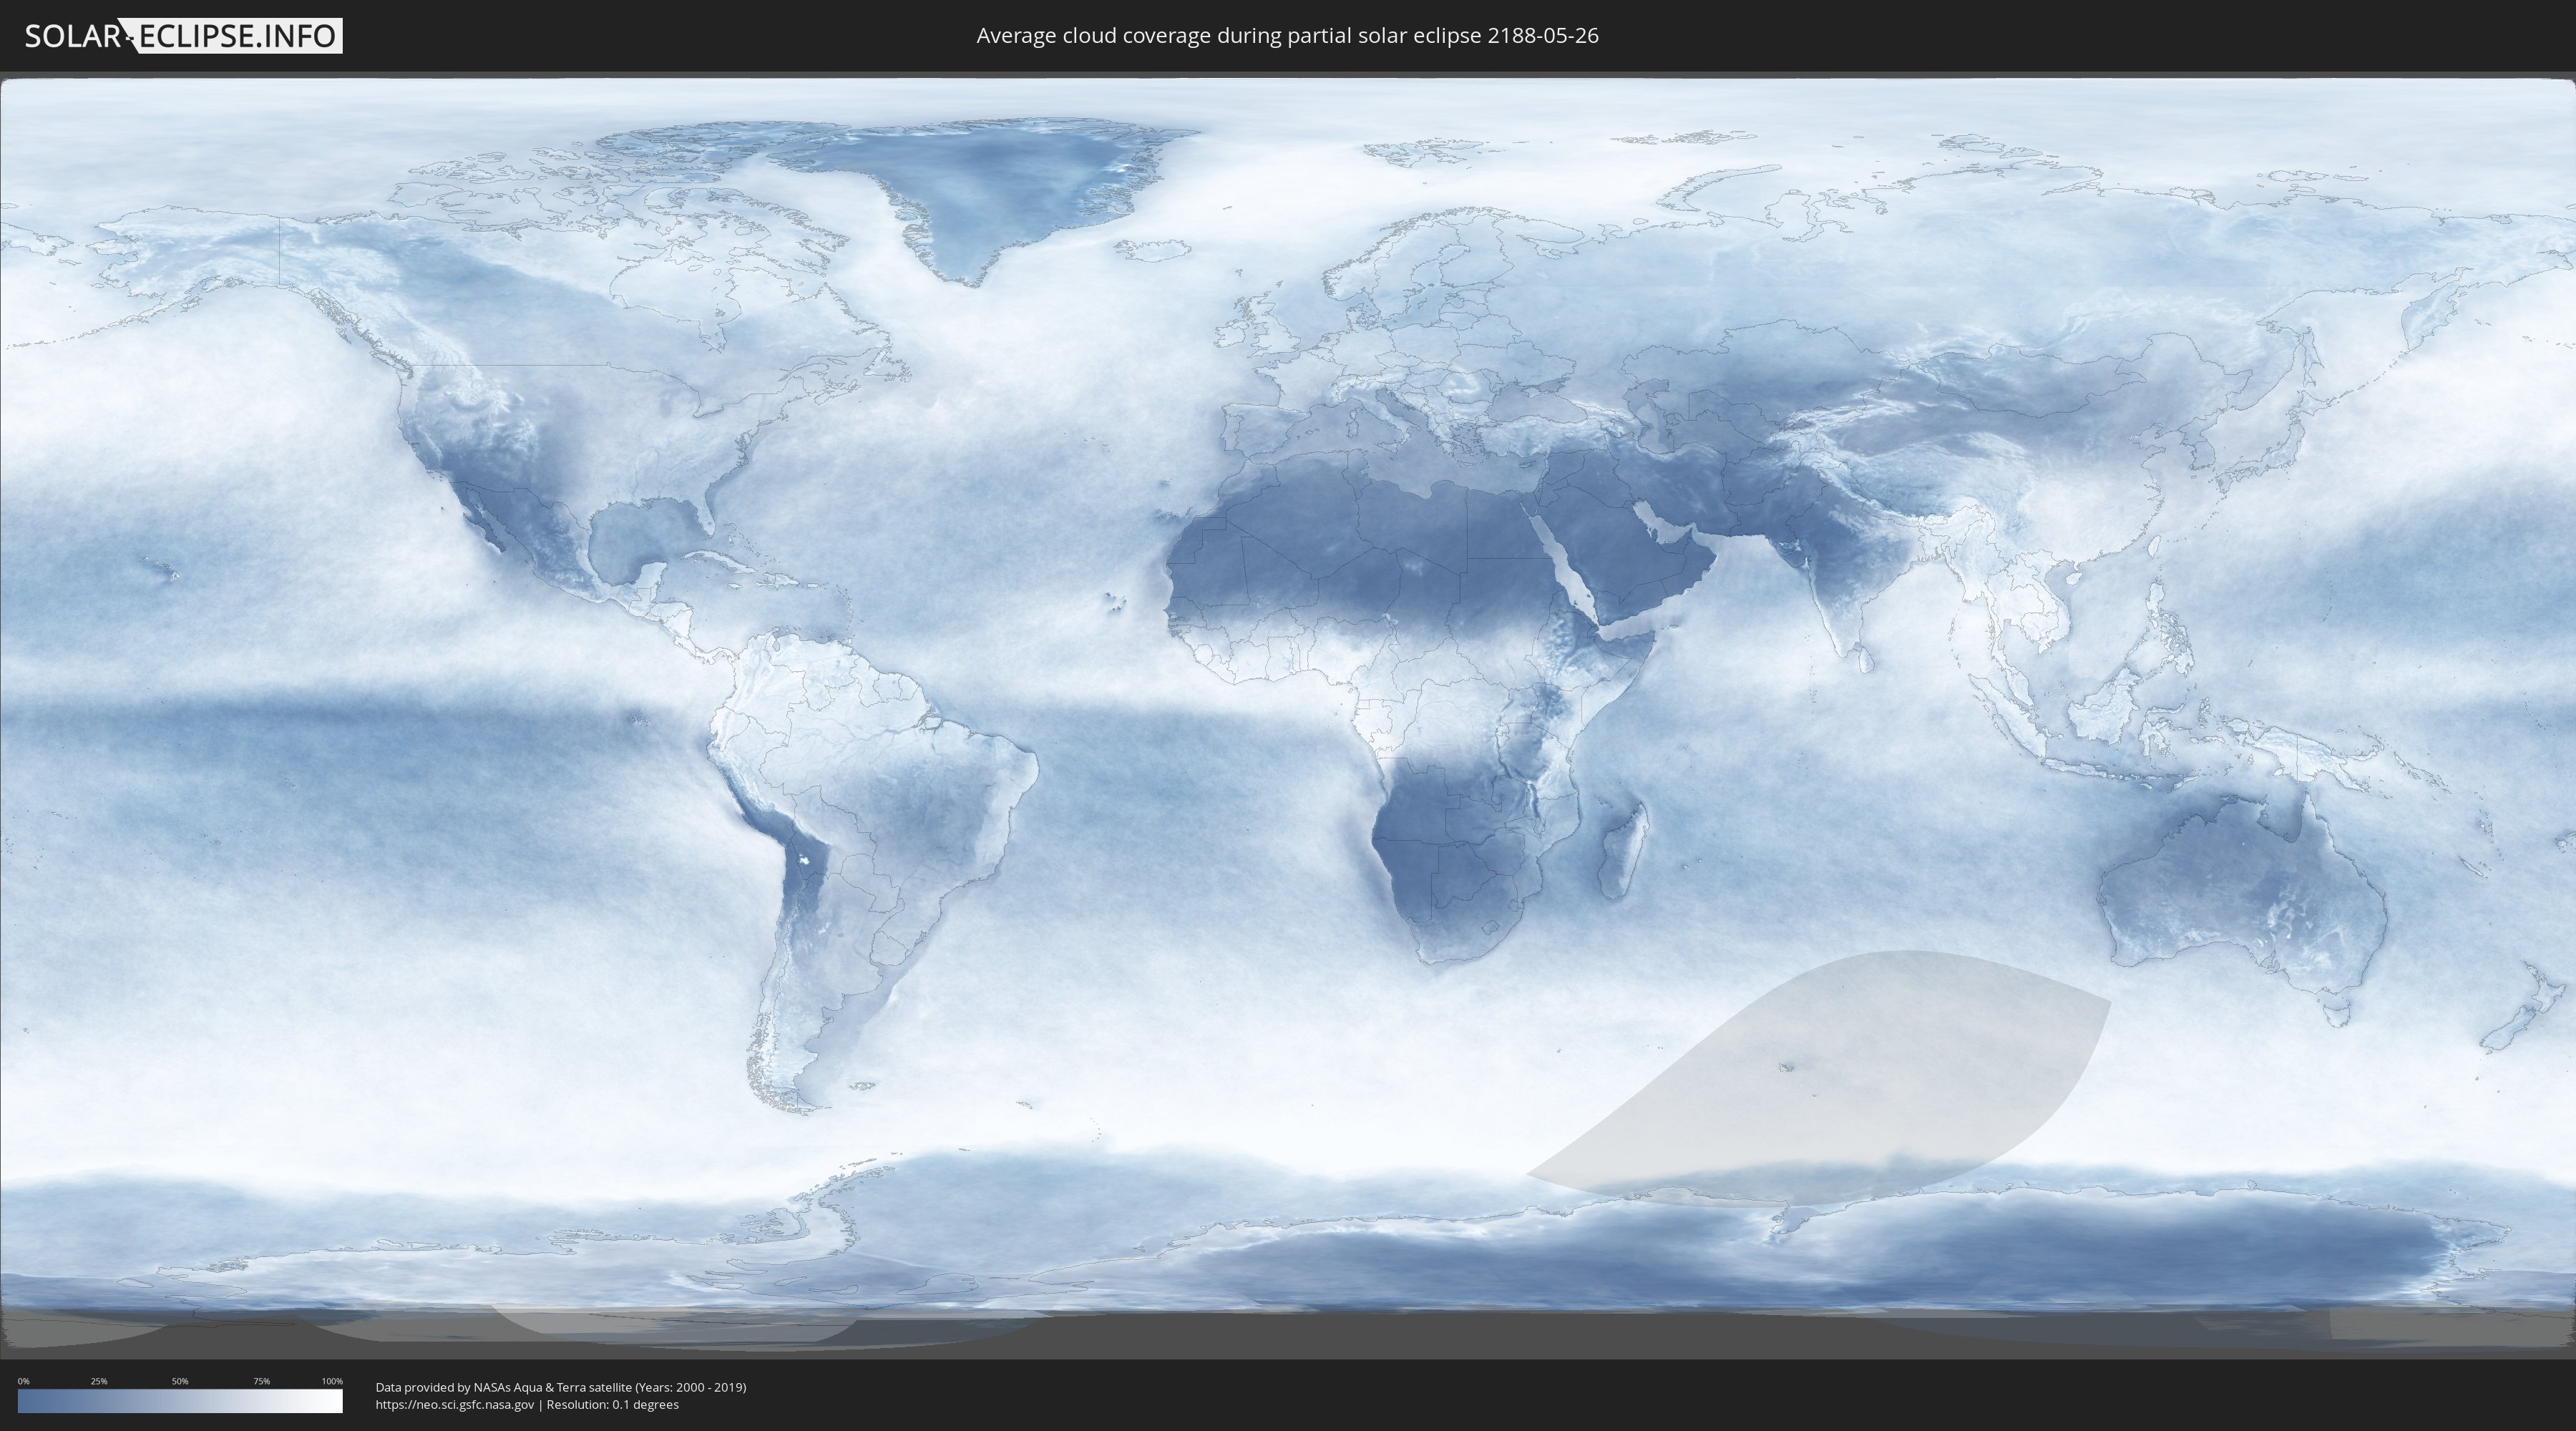Click the Resolution 0.1 degrees text
The image size is (2576, 1431).
(612, 1404)
